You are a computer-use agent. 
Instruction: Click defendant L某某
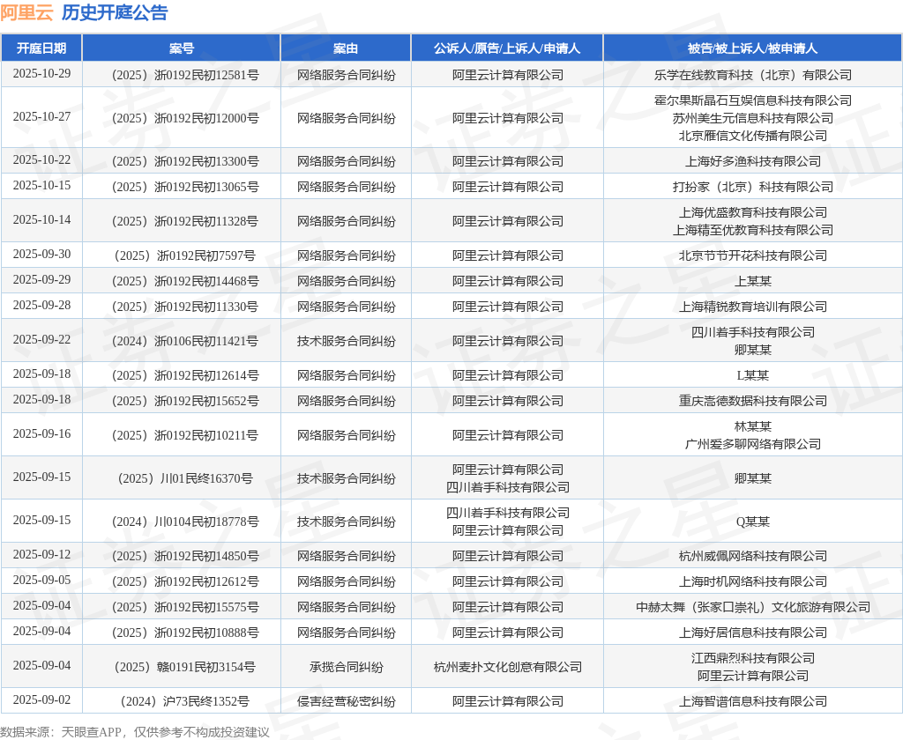pyautogui.click(x=753, y=375)
